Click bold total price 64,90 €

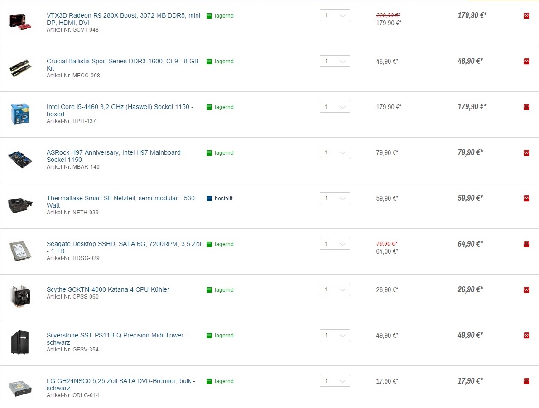[x=470, y=244]
